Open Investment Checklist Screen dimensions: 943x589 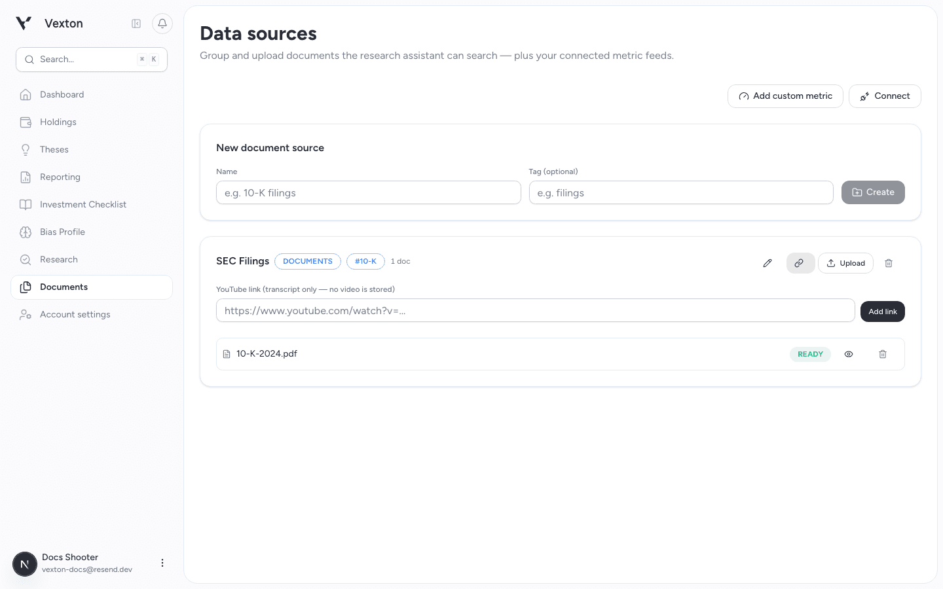(92, 205)
